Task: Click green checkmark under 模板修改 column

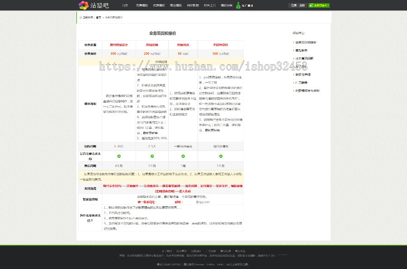Action: coord(183,156)
